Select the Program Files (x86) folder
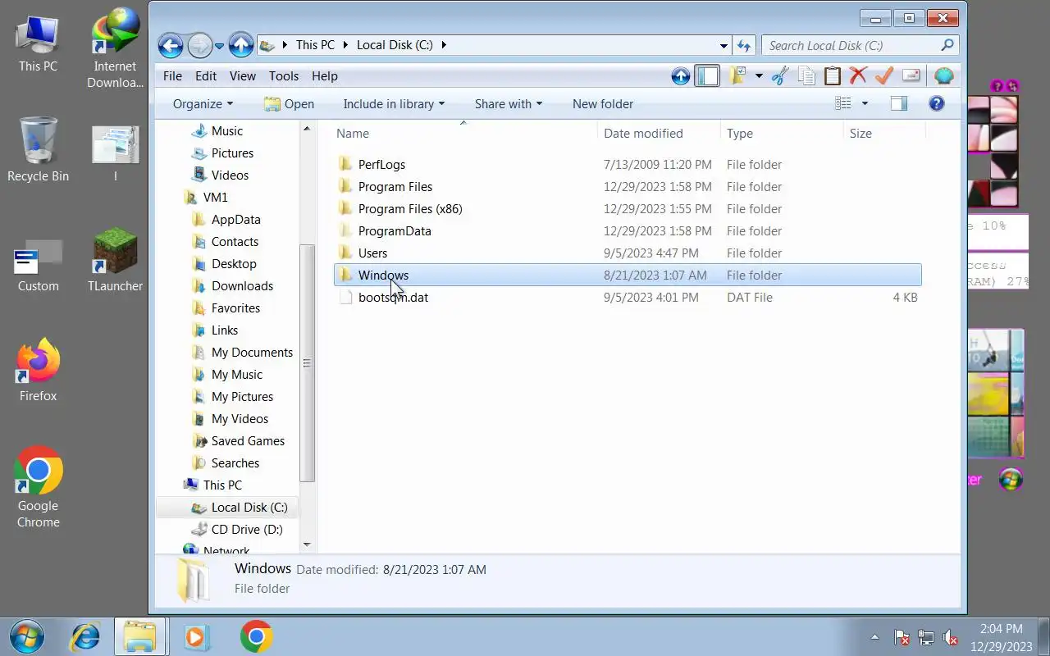 point(410,208)
